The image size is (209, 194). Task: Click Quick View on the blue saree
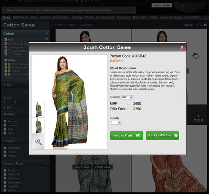pos(82,167)
